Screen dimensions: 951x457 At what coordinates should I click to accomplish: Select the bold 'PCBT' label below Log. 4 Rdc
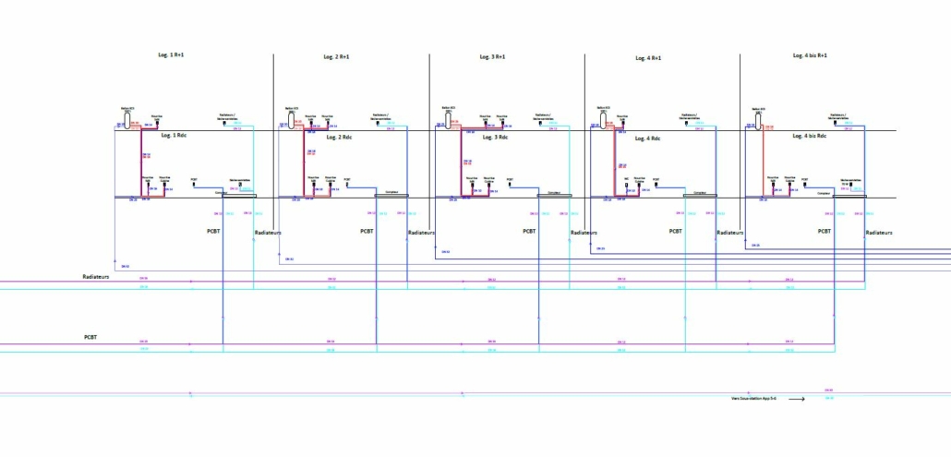point(676,231)
